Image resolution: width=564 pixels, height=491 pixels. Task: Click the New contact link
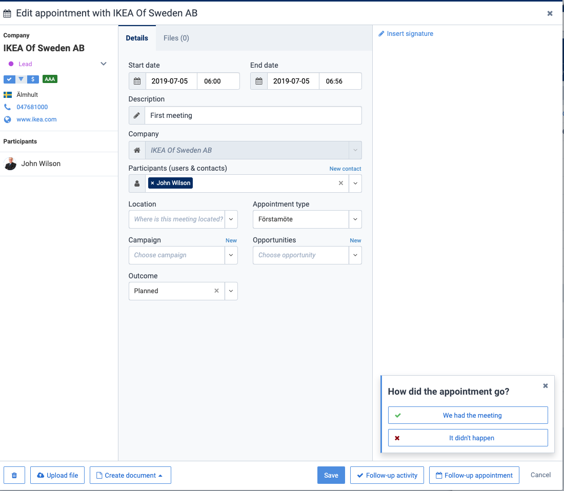345,169
